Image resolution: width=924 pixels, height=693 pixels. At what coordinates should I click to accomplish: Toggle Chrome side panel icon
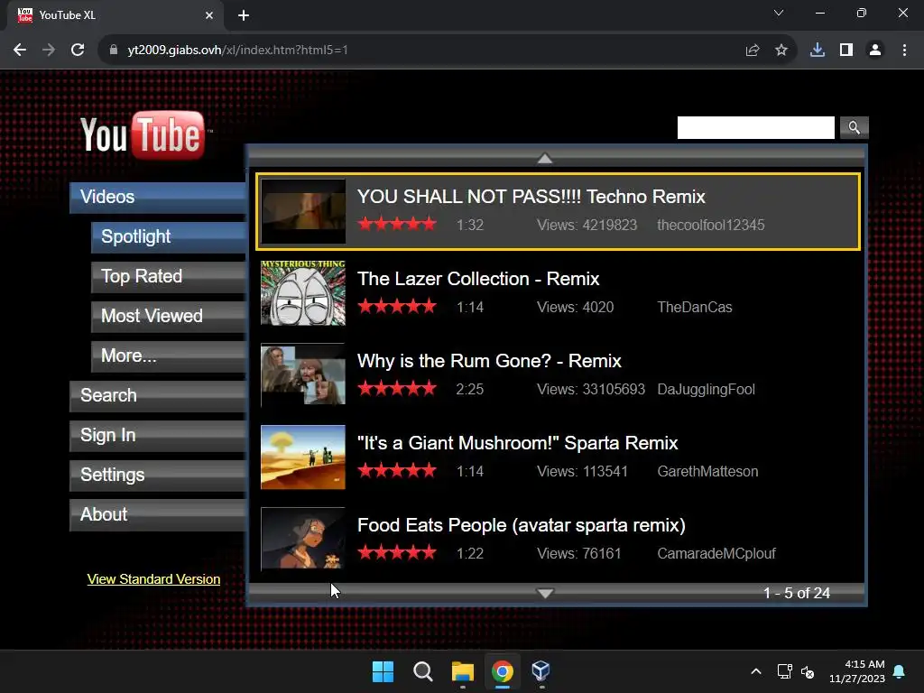[x=846, y=51]
